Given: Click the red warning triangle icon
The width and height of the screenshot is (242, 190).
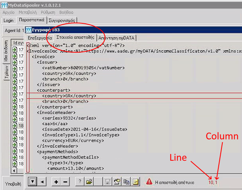Looking at the screenshot, I should pos(149,182).
